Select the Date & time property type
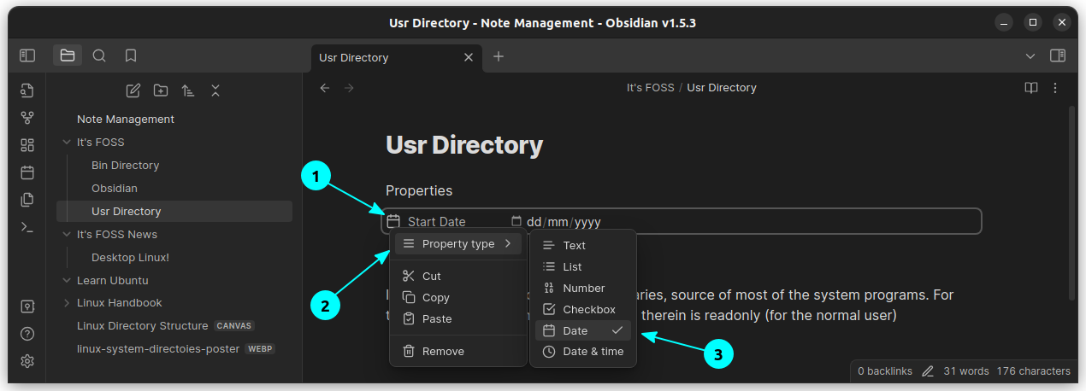 [x=583, y=352]
